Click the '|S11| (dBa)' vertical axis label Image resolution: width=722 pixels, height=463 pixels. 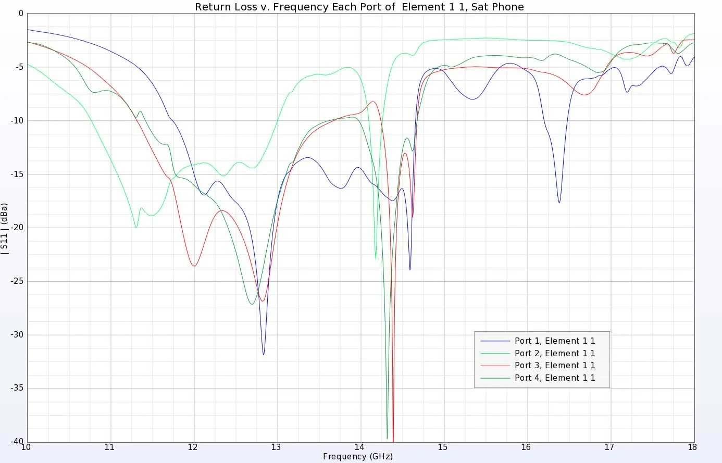click(x=5, y=226)
